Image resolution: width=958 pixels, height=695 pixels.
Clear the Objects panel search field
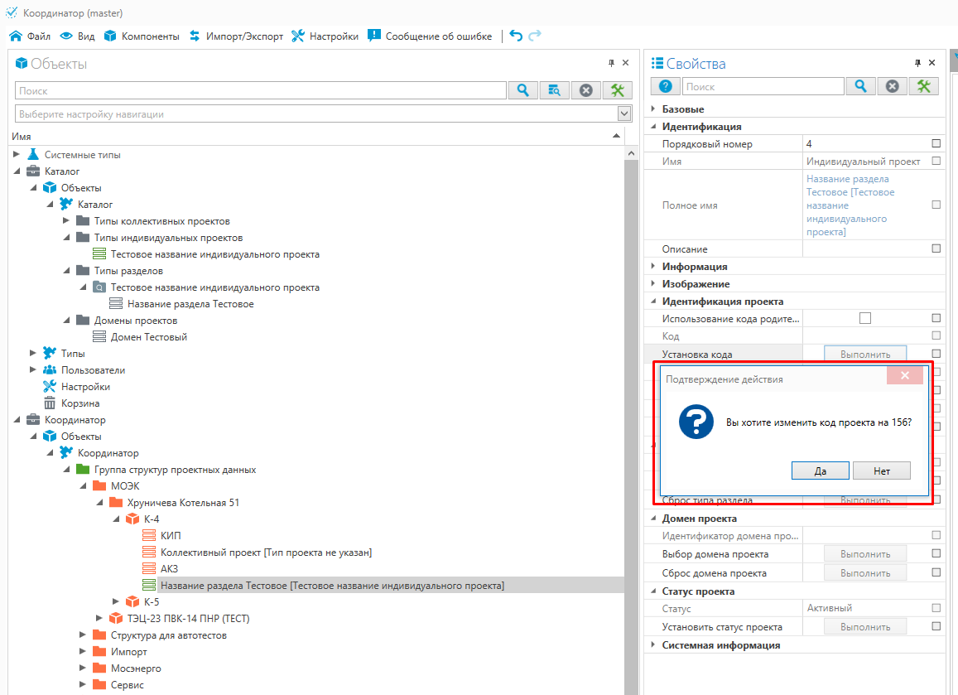click(586, 90)
